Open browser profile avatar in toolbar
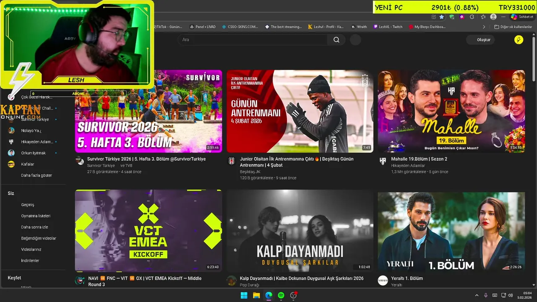The width and height of the screenshot is (537, 302). point(493,17)
